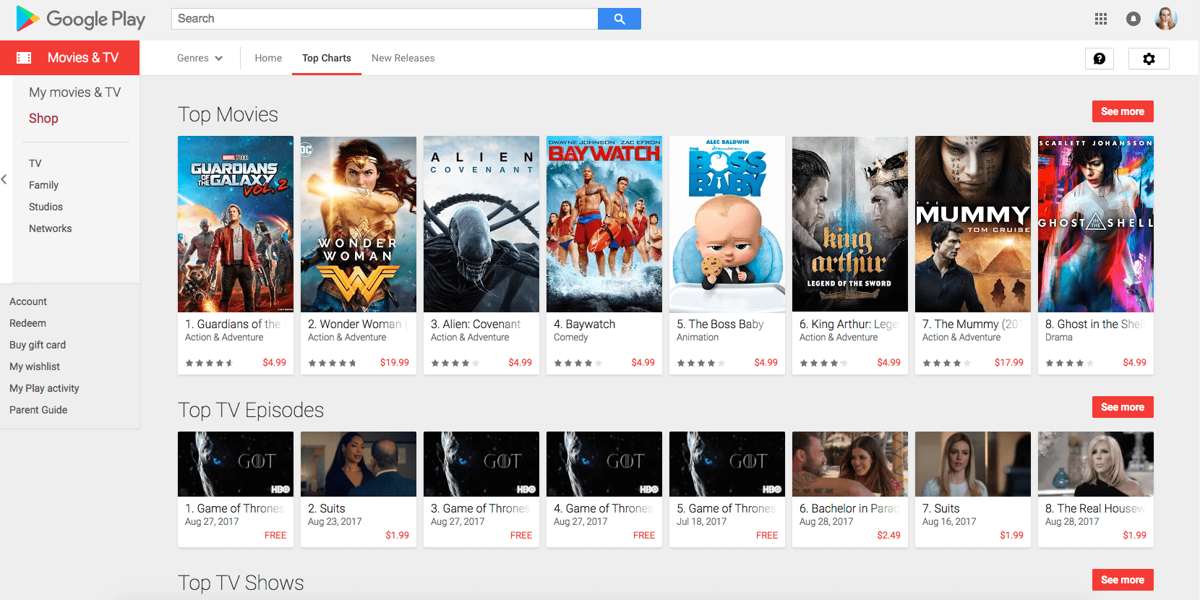Click the $2.49 Bachelor in Paradise price
Image resolution: width=1200 pixels, height=600 pixels.
coord(889,535)
